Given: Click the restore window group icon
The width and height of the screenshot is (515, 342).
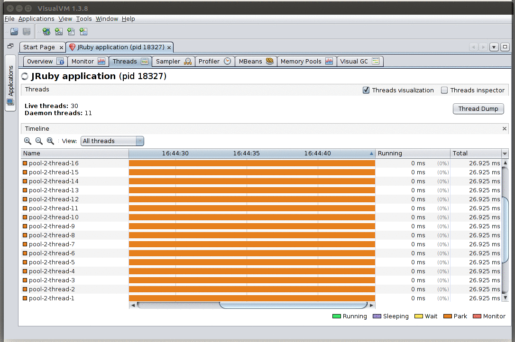Looking at the screenshot, I should (10, 46).
